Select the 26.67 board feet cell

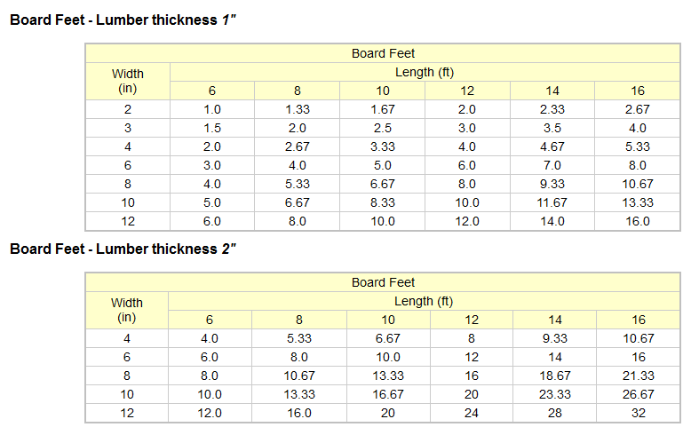tap(639, 394)
